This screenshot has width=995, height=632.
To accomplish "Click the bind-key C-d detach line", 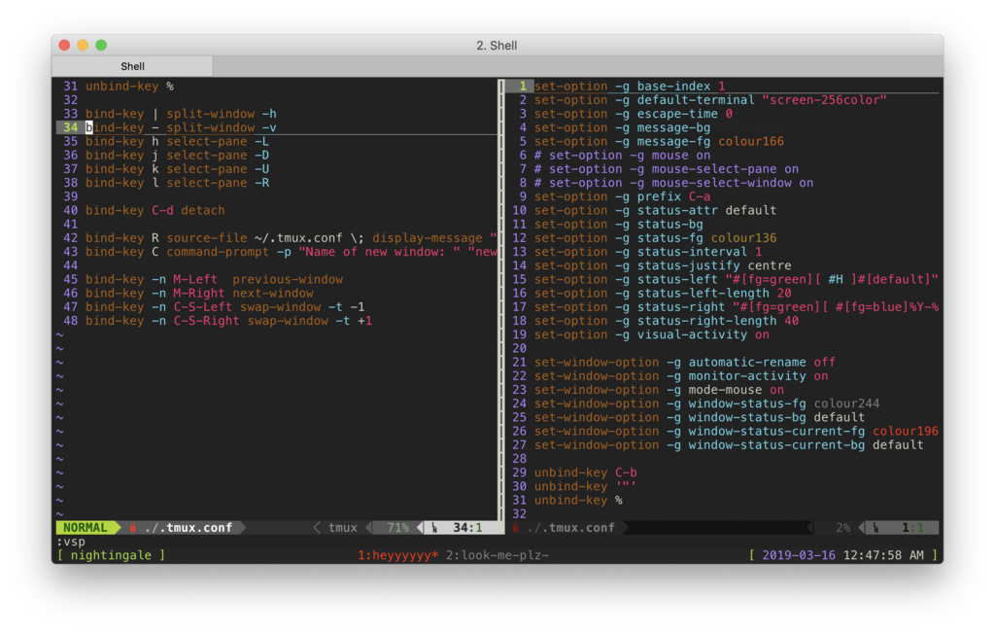I will 155,210.
